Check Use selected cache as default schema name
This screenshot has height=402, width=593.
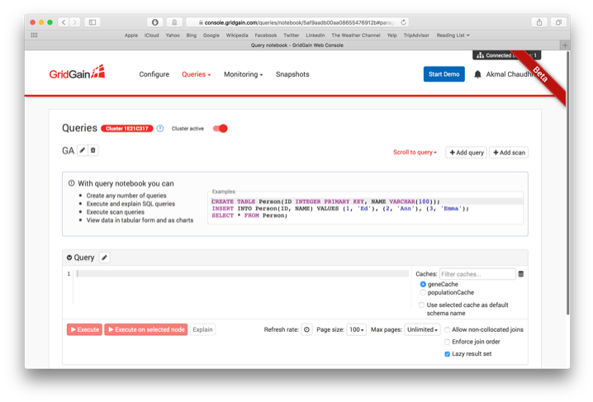[x=421, y=305]
